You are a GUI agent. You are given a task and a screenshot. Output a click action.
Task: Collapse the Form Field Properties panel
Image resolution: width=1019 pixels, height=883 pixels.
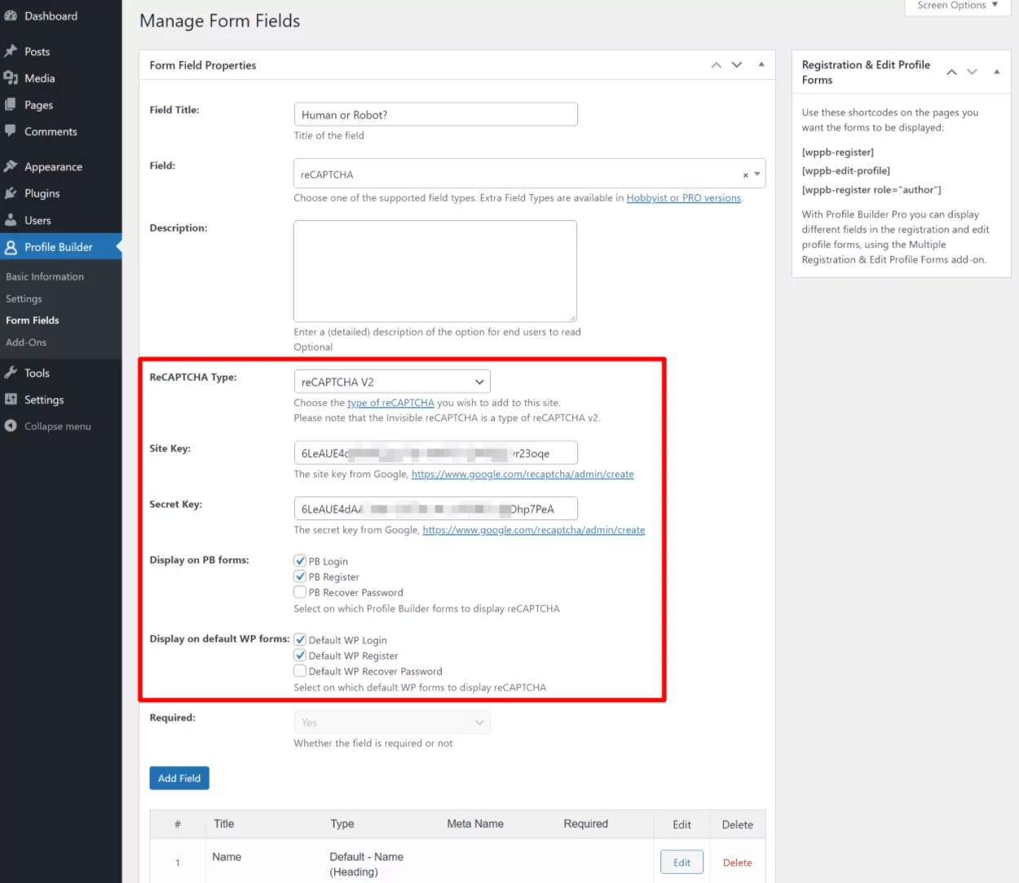761,64
